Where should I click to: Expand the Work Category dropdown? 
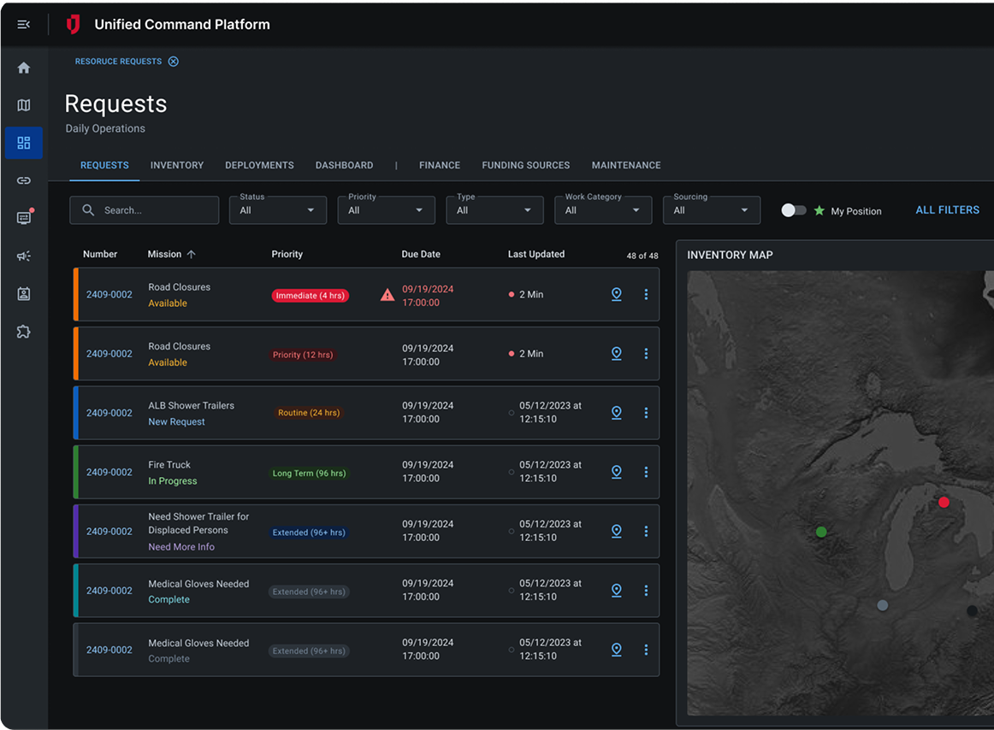point(602,210)
